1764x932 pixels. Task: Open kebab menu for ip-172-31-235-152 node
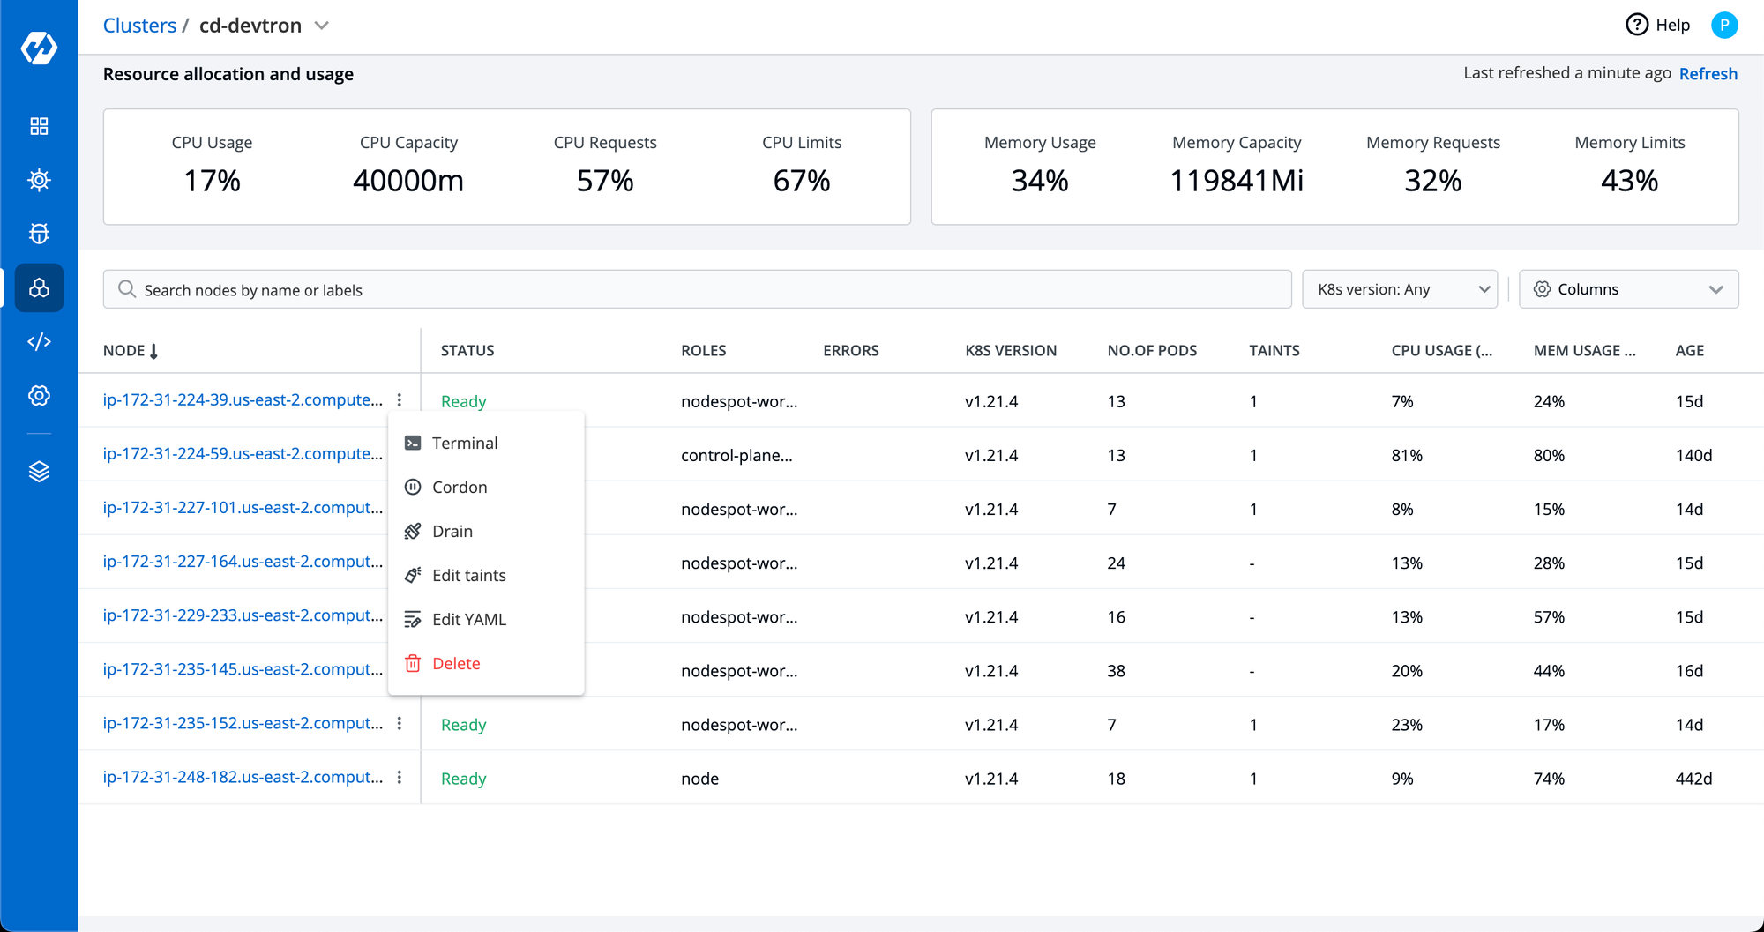[400, 723]
